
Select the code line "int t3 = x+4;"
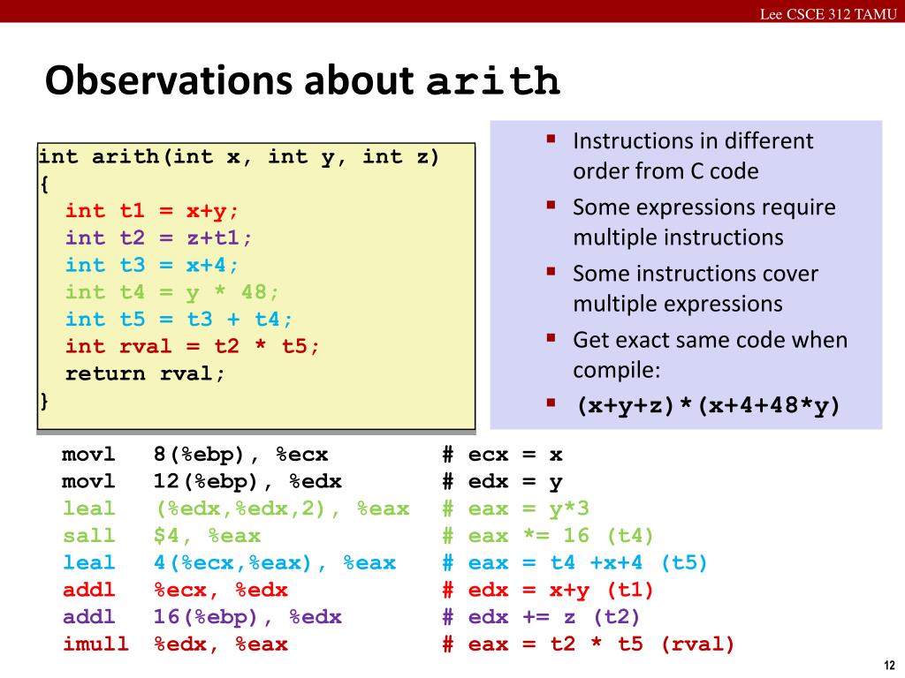(x=151, y=265)
